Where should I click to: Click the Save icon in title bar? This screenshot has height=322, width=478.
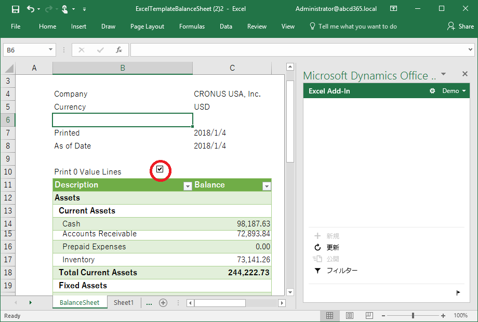tap(15, 9)
